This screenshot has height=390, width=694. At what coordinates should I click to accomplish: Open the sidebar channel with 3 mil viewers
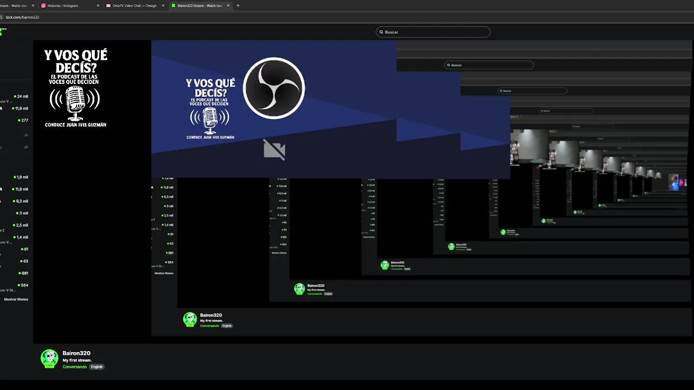(x=15, y=213)
